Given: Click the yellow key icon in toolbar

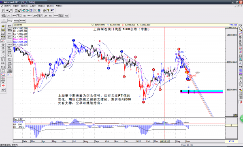Looking at the screenshot, I should (x=48, y=10).
